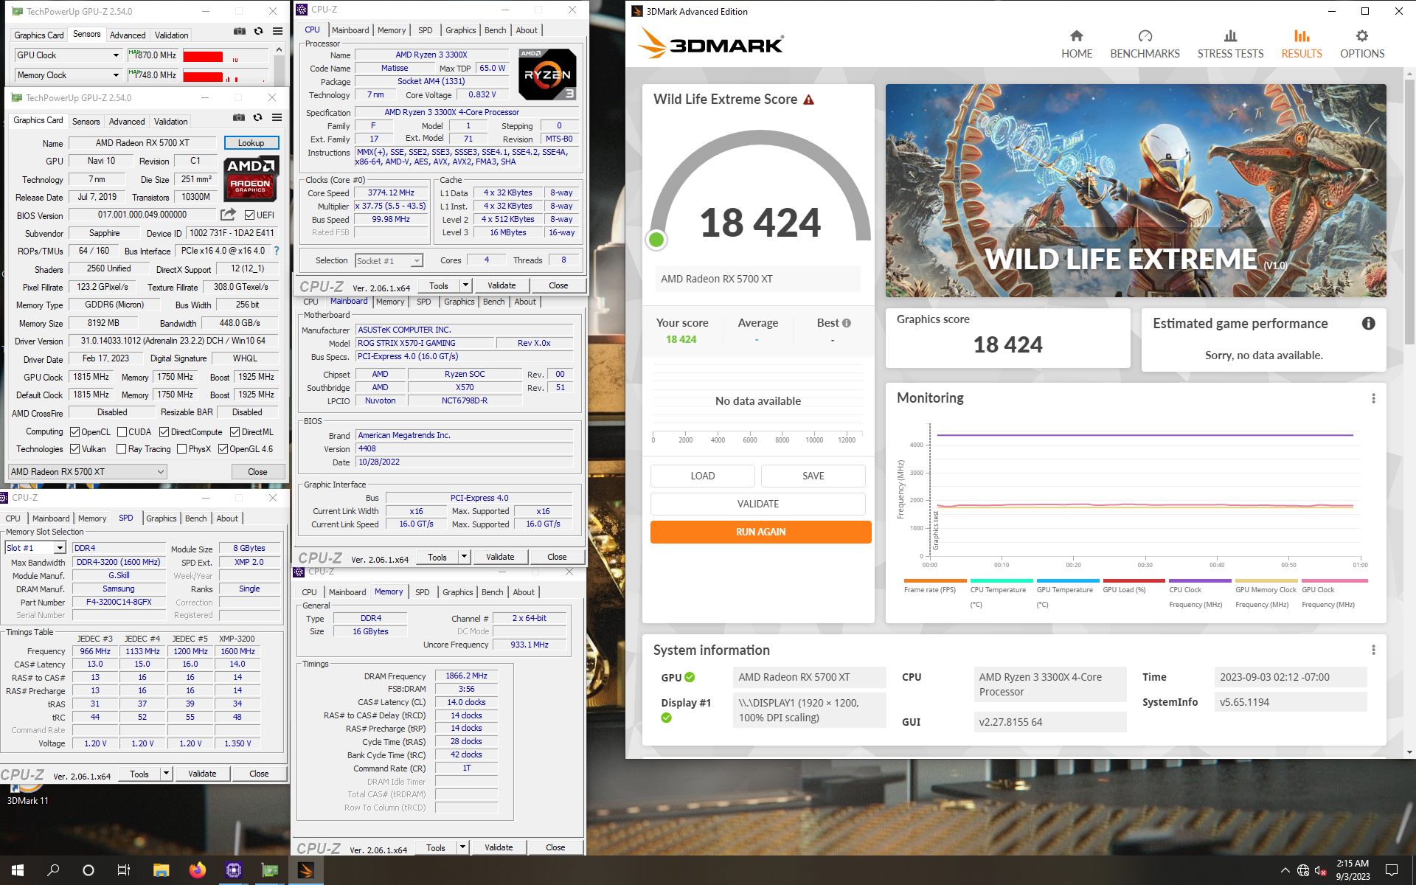
Task: Open 3DMark HOME icon
Action: (x=1077, y=36)
